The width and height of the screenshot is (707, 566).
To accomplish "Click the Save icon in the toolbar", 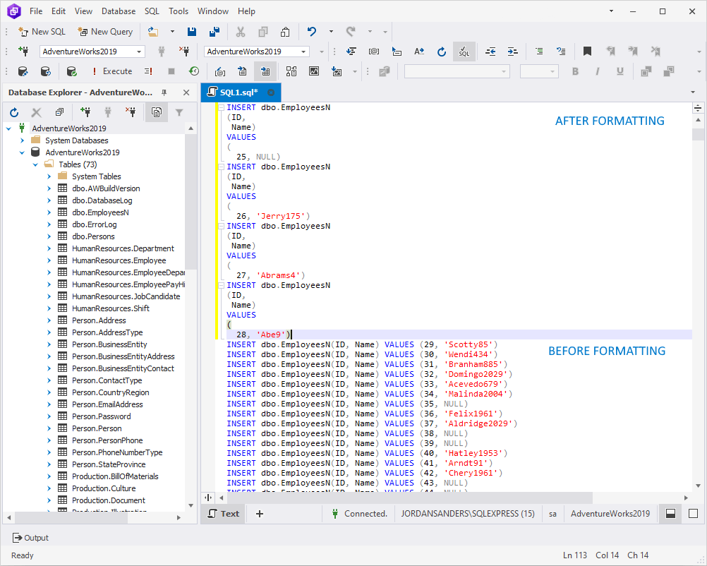I will 191,32.
